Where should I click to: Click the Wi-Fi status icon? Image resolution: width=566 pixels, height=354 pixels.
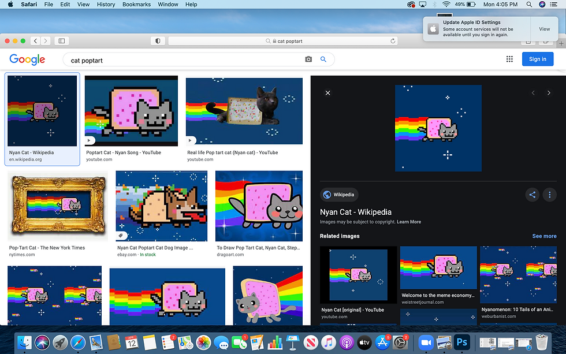tap(446, 4)
